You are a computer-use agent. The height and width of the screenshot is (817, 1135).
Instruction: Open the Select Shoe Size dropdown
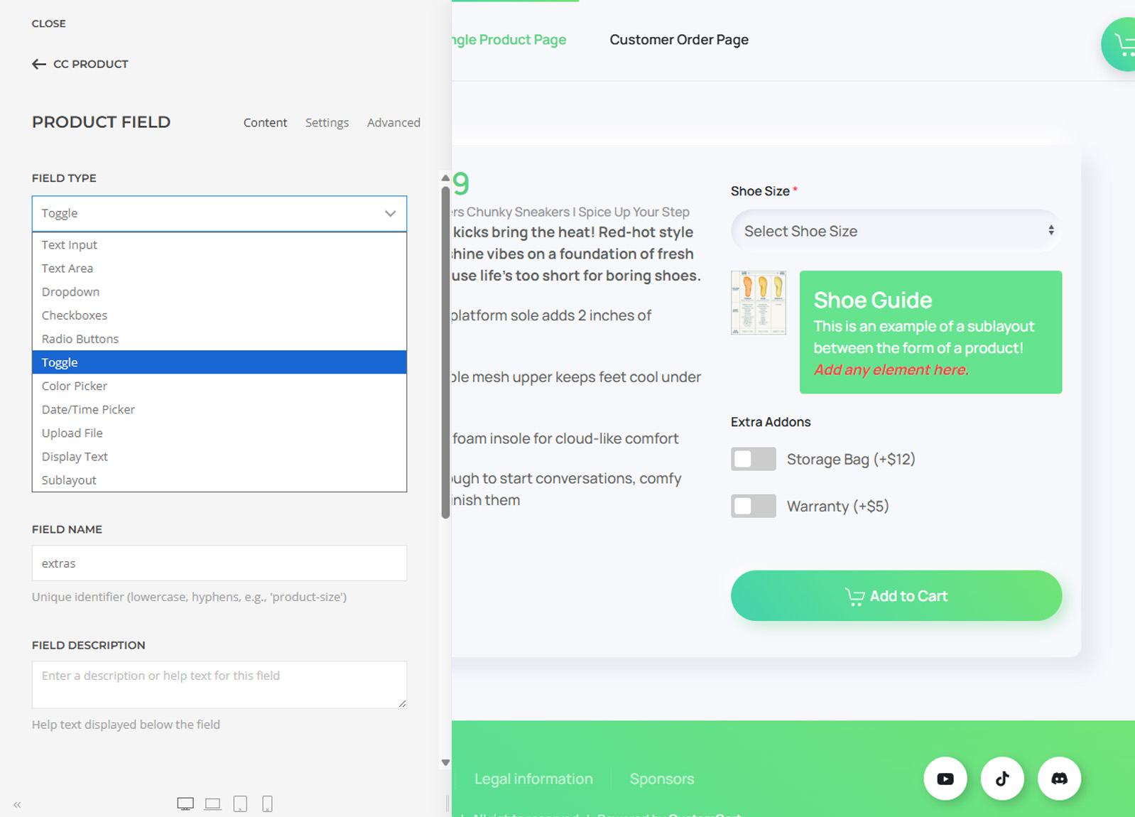(x=896, y=231)
